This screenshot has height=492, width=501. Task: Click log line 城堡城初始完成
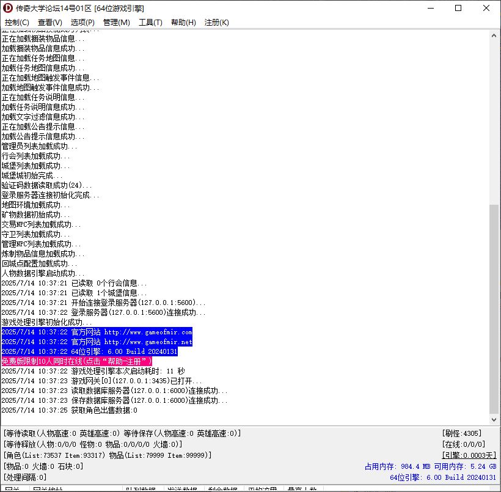32,175
